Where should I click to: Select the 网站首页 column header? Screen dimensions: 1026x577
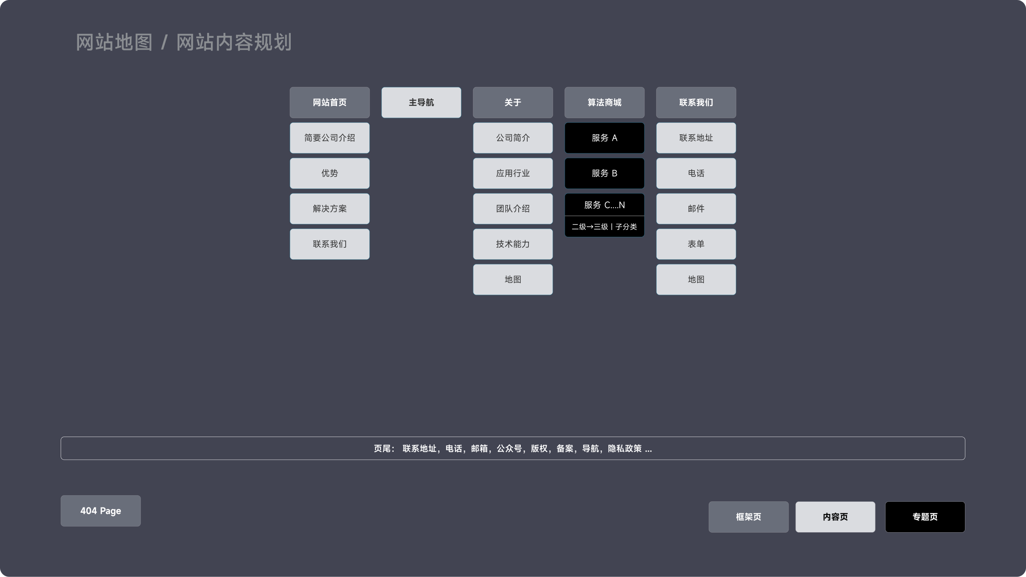coord(329,103)
